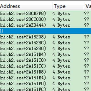Select address nioh2.exe+2A15280

pos(23,49)
